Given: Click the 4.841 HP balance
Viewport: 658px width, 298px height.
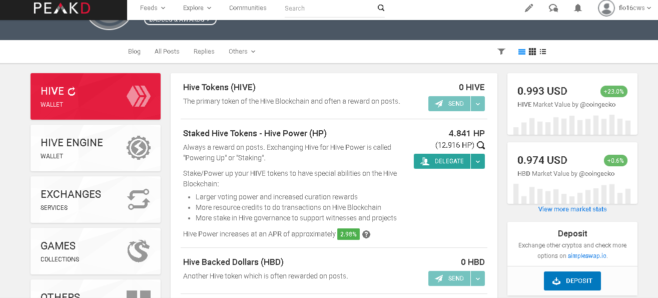Looking at the screenshot, I should [467, 134].
